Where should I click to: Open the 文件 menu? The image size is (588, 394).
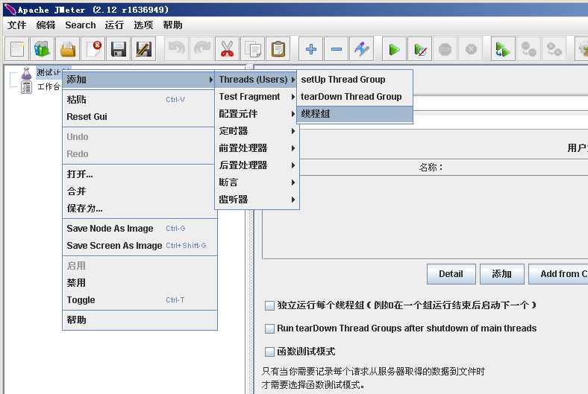tap(17, 25)
